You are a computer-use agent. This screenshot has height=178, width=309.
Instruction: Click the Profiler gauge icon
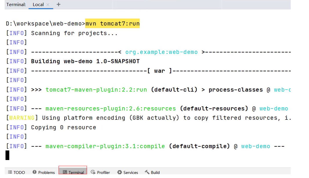pos(93,172)
